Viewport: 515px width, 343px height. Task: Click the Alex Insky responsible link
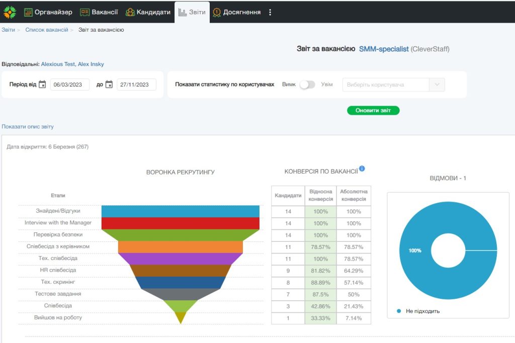(x=91, y=64)
